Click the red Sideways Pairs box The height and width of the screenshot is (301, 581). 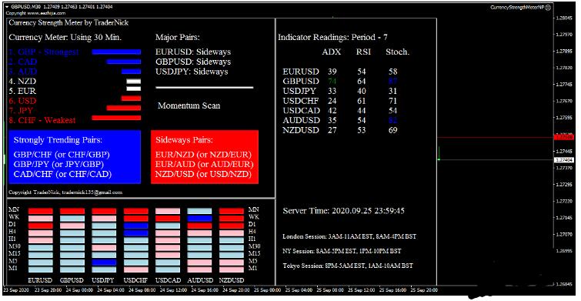205,157
